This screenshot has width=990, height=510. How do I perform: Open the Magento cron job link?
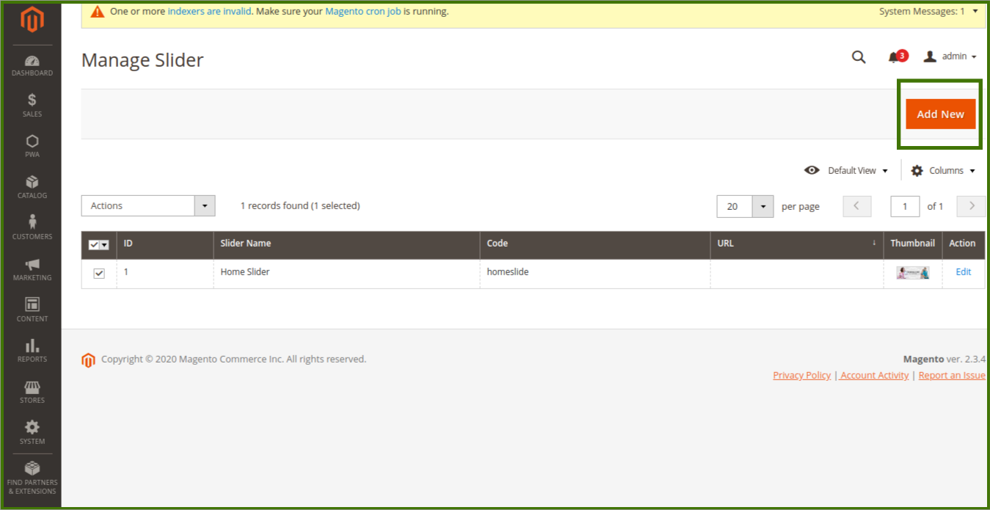click(363, 12)
